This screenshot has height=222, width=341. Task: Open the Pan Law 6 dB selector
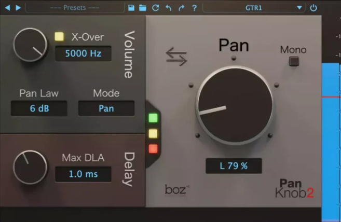pos(39,108)
